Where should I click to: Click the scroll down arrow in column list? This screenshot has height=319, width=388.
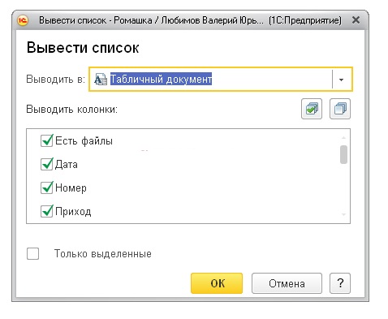pos(343,214)
